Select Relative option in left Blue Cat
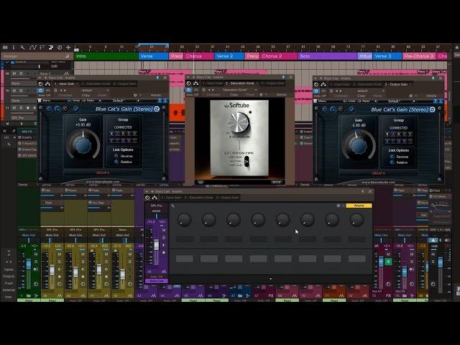The width and height of the screenshot is (460, 345). tap(116, 162)
